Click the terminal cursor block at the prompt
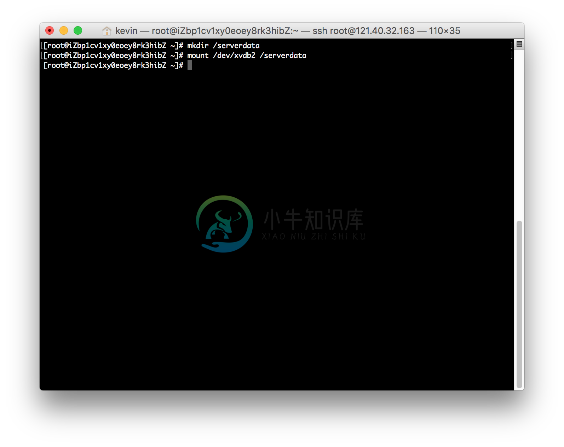The width and height of the screenshot is (564, 447). pyautogui.click(x=190, y=65)
